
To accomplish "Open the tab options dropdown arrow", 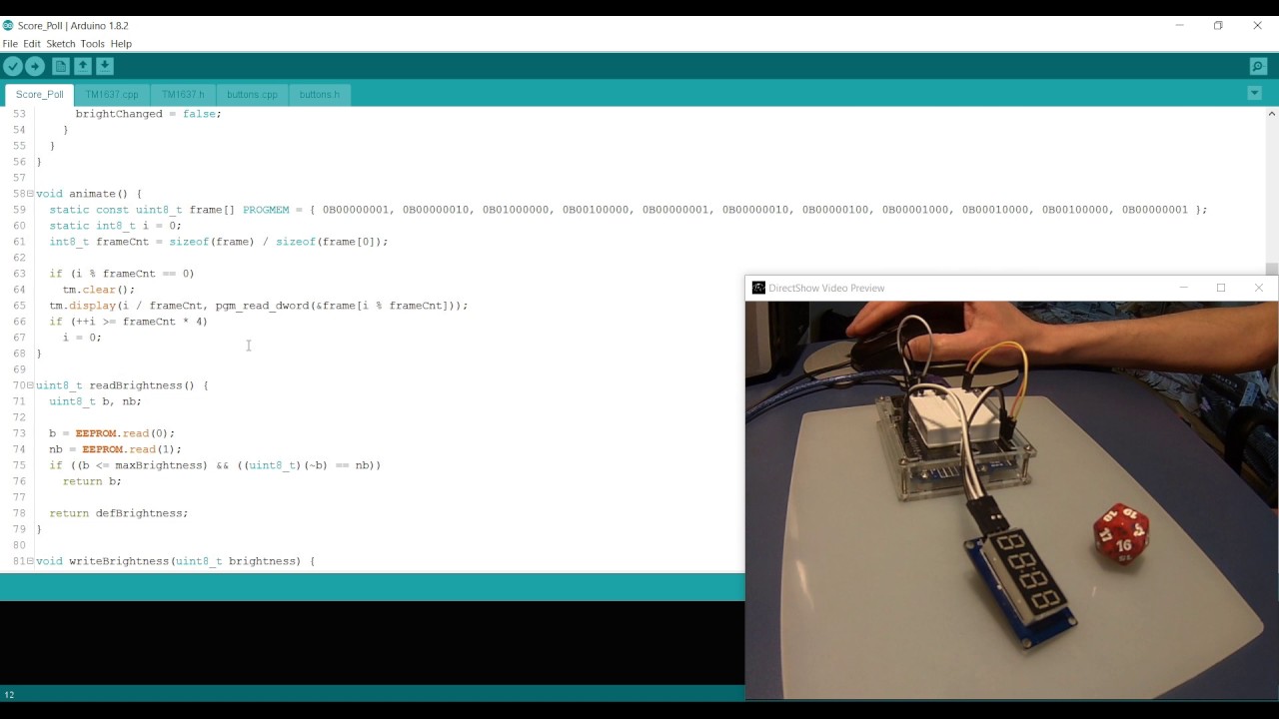I will 1254,94.
